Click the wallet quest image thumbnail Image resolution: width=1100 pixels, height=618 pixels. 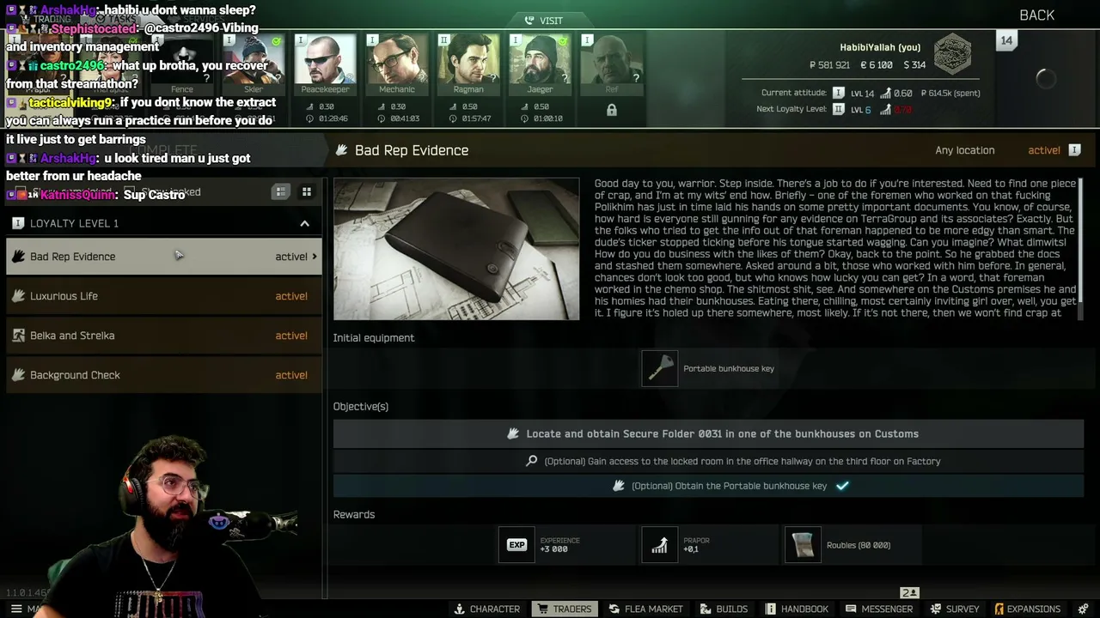(x=456, y=249)
